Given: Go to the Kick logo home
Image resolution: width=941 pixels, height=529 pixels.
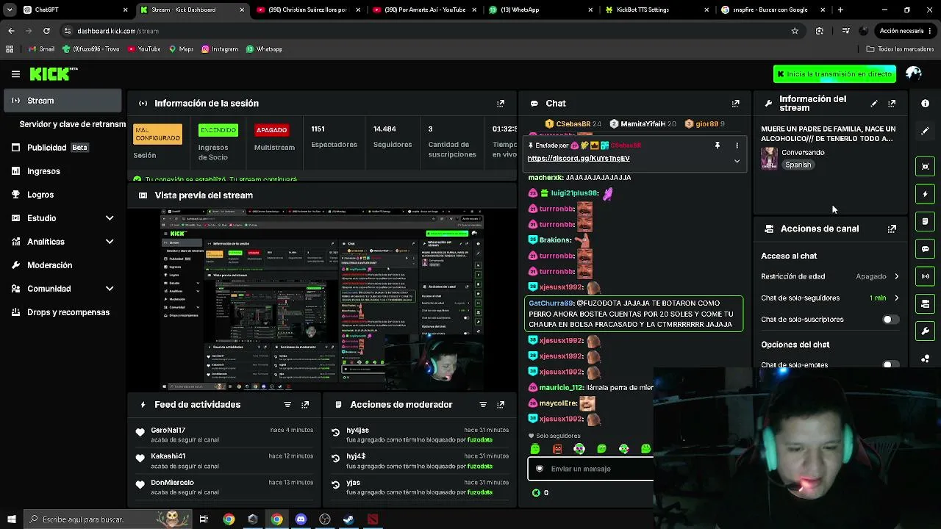Looking at the screenshot, I should pyautogui.click(x=53, y=74).
